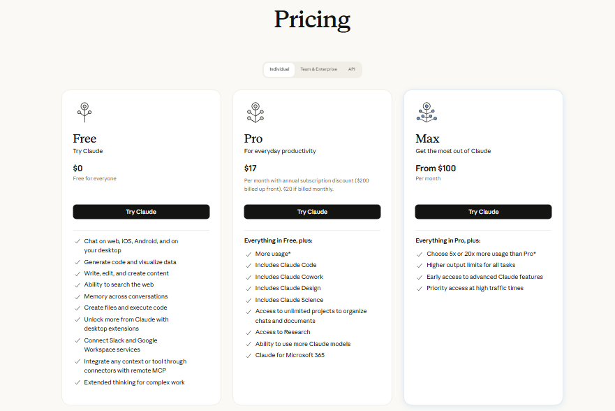
Task: Click checkmark beside Priority access at high traffic
Action: coord(420,289)
